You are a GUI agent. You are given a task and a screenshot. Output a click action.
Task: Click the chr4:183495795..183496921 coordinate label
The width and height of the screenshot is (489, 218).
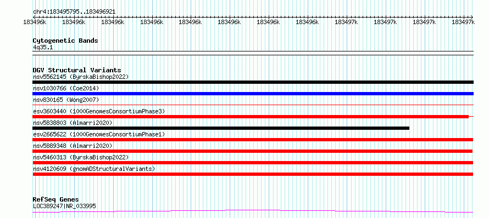click(x=74, y=12)
